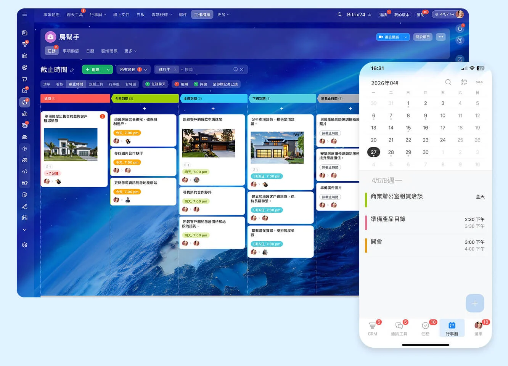Screen dimensions: 508x366
Task: Open the e-signature pen icon in sidebar
Action: pos(25,206)
